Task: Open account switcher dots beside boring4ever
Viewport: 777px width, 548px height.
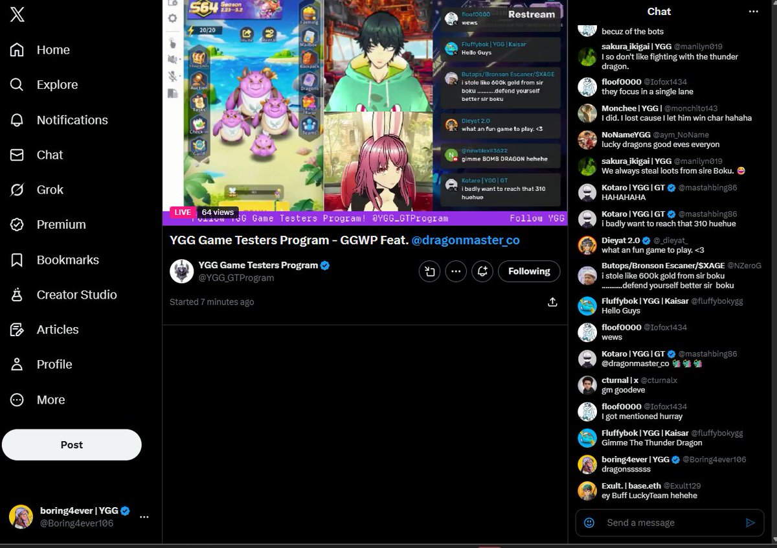Action: (144, 517)
